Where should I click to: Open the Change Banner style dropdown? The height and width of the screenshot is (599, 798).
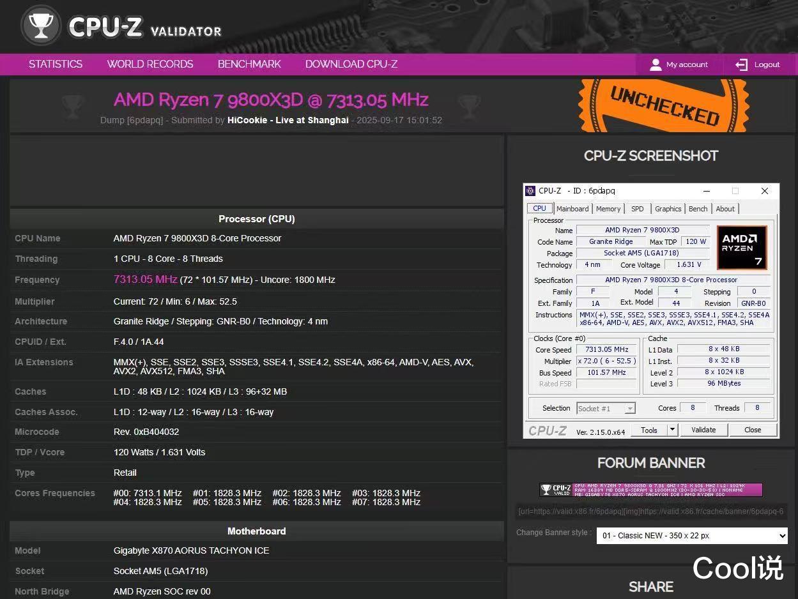click(x=692, y=535)
